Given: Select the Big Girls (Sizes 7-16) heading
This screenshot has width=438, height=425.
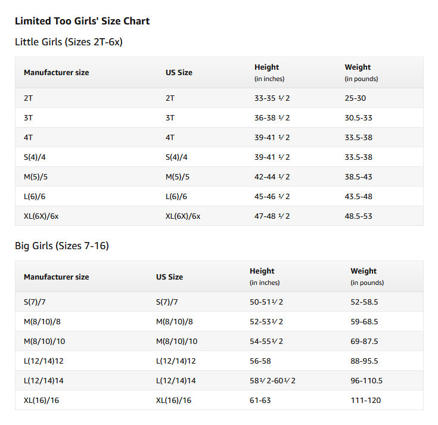Looking at the screenshot, I should (62, 246).
